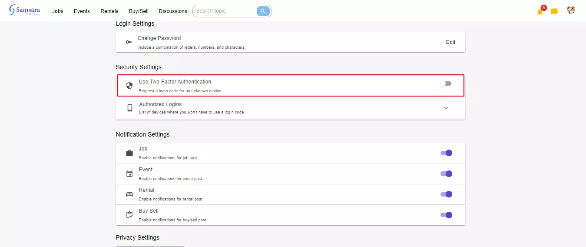Expand the Authorized Logins chevron
The width and height of the screenshot is (586, 247).
point(446,108)
